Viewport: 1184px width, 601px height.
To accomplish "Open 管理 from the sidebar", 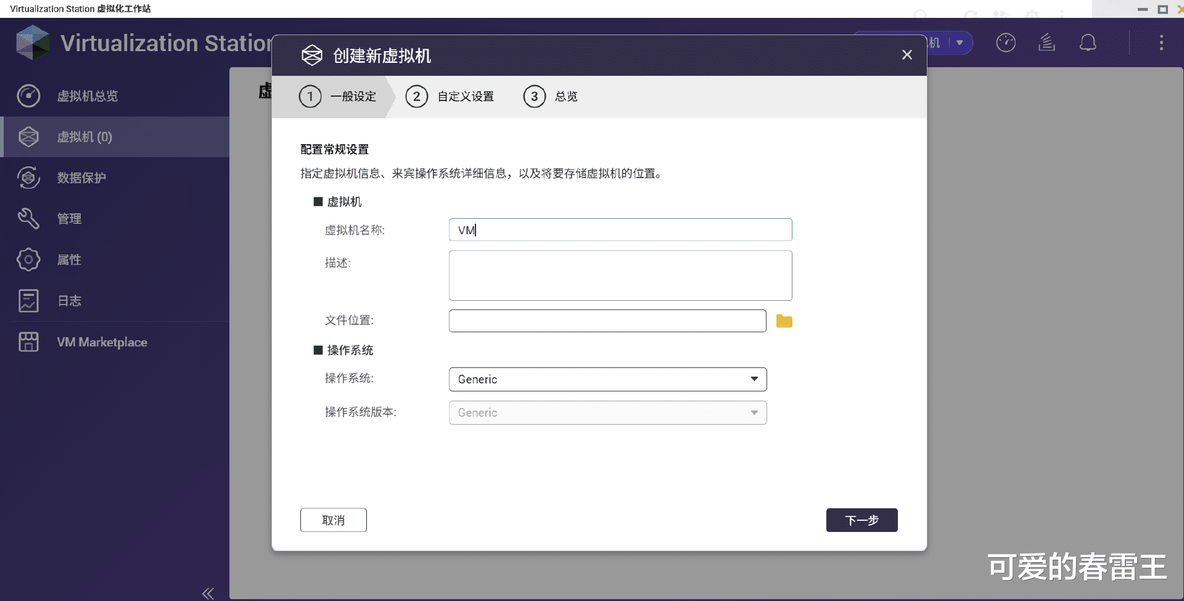I will [28, 218].
